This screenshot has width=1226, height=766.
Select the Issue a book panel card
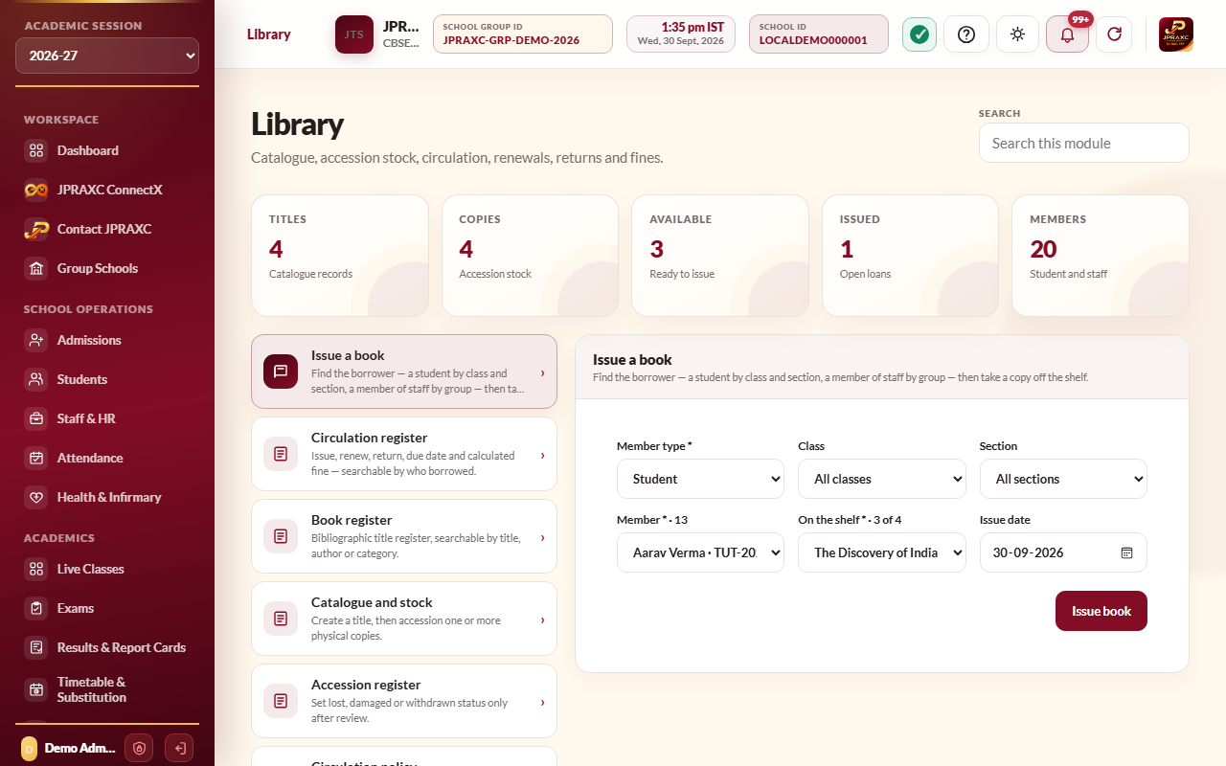tap(404, 372)
